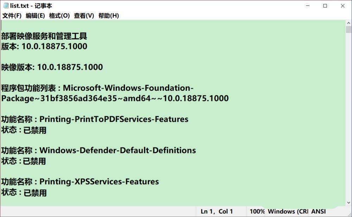The height and width of the screenshot is (217, 352).
Task: Click the window resize grip corner
Action: pyautogui.click(x=349, y=215)
